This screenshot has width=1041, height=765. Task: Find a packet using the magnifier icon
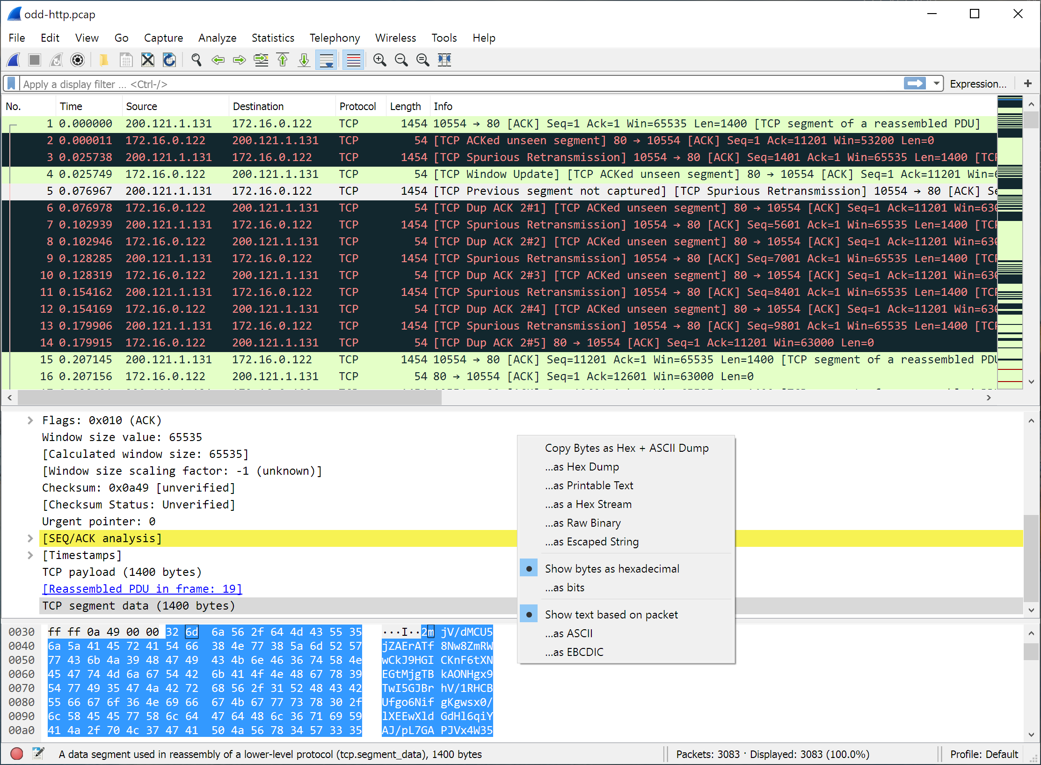[x=196, y=60]
